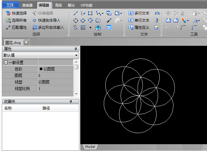Pin the 收藏夹 panel
This screenshot has width=207, height=151.
(71, 101)
